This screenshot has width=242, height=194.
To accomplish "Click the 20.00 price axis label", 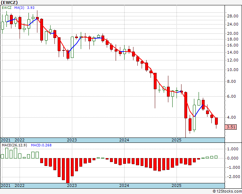I will point(233,33).
